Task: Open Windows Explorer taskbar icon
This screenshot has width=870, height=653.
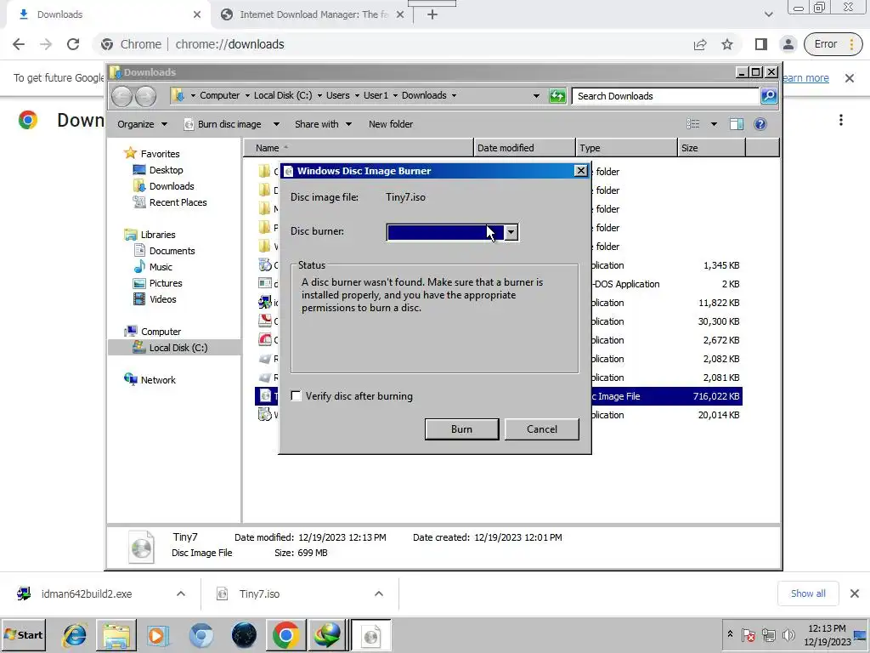Action: point(116,635)
